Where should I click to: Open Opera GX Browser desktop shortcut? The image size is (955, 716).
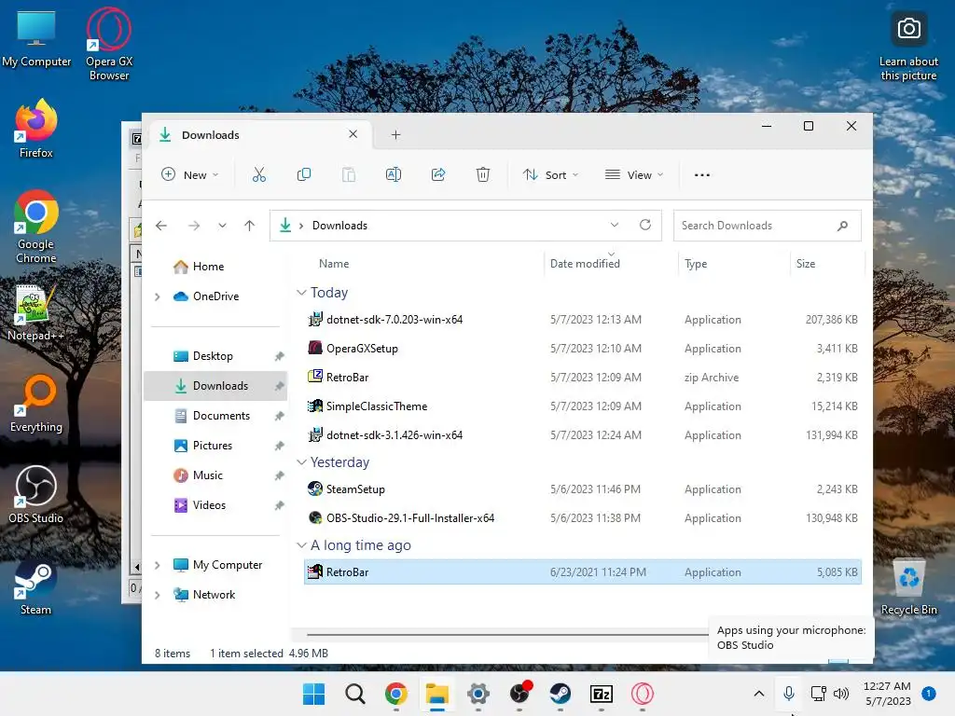tap(109, 44)
